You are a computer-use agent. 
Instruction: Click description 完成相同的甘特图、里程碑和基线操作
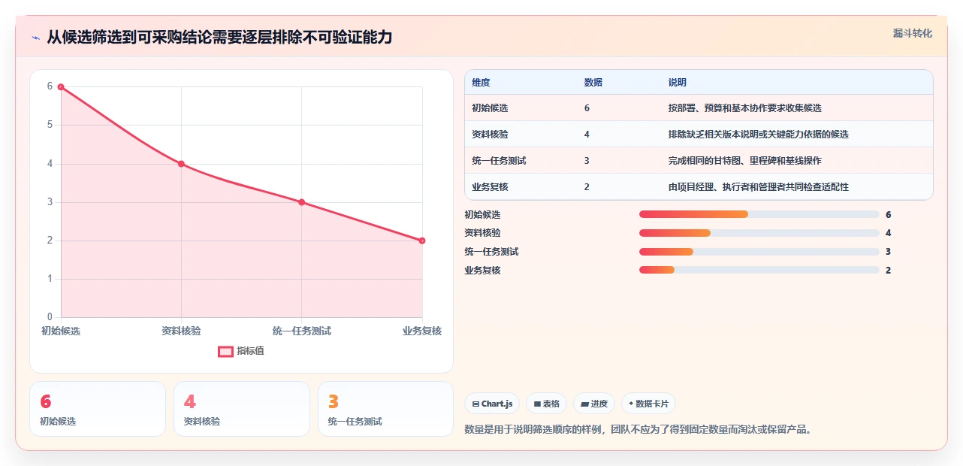(744, 161)
